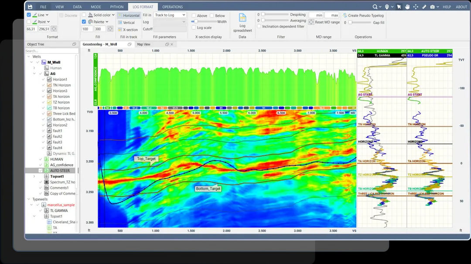Click the Object Tree search field
The height and width of the screenshot is (264, 471).
51,51
